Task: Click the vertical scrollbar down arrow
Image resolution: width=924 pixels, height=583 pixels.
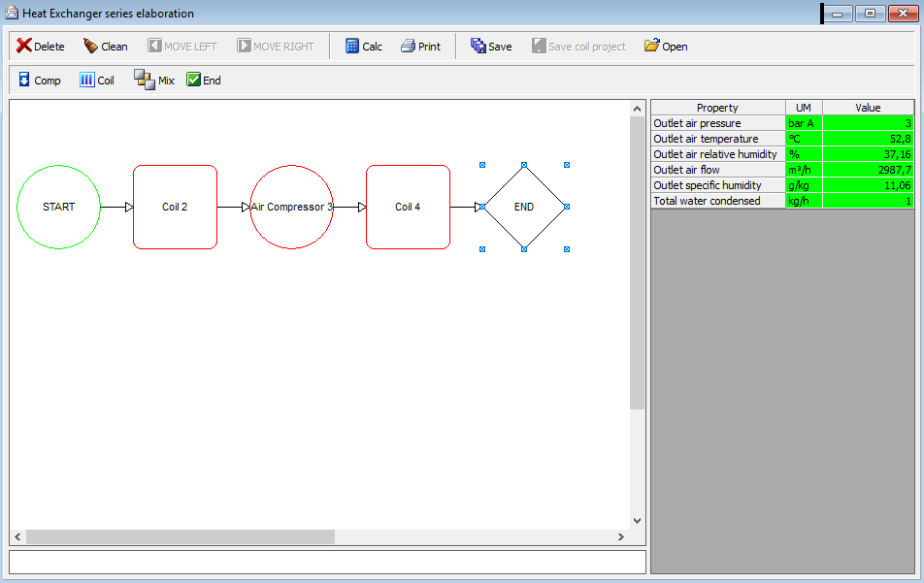Action: coord(637,521)
